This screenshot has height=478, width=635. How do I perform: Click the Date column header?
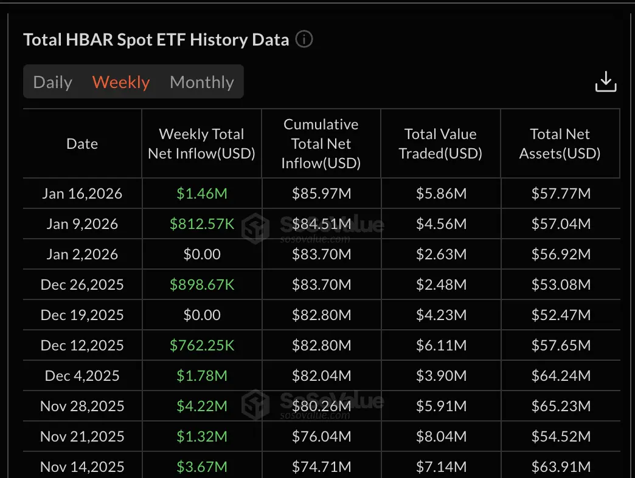82,143
